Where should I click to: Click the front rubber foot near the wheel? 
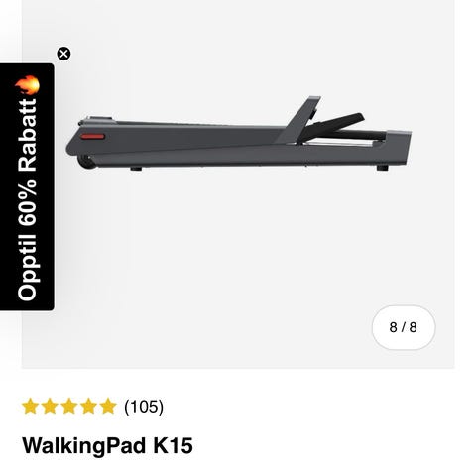pyautogui.click(x=136, y=169)
